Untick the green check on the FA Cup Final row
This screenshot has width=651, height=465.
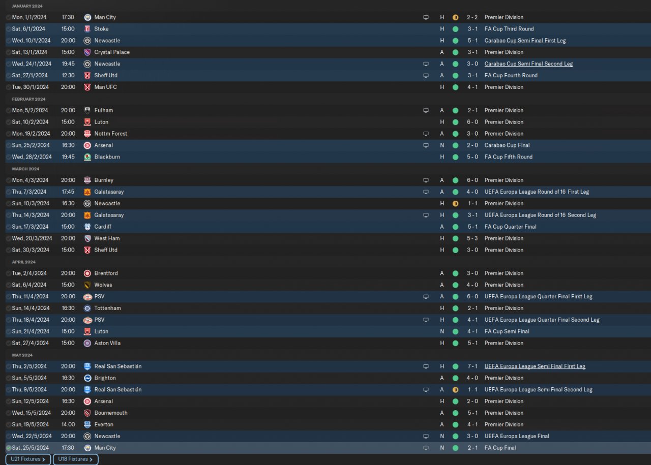pyautogui.click(x=9, y=448)
